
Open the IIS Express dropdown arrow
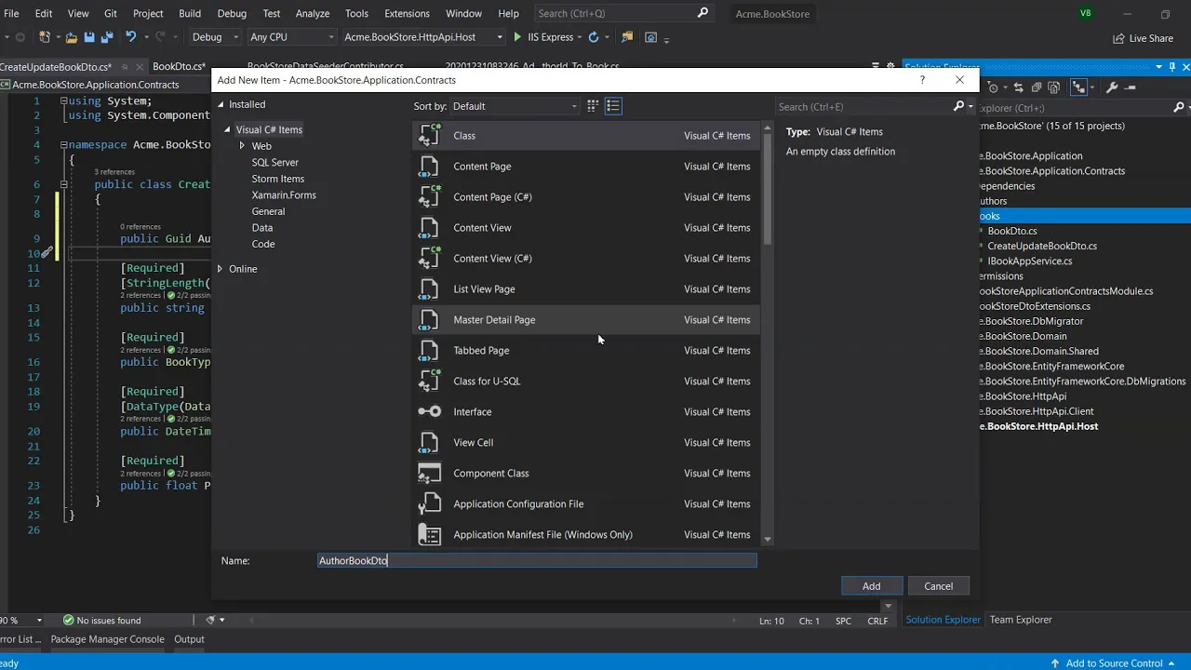(579, 37)
